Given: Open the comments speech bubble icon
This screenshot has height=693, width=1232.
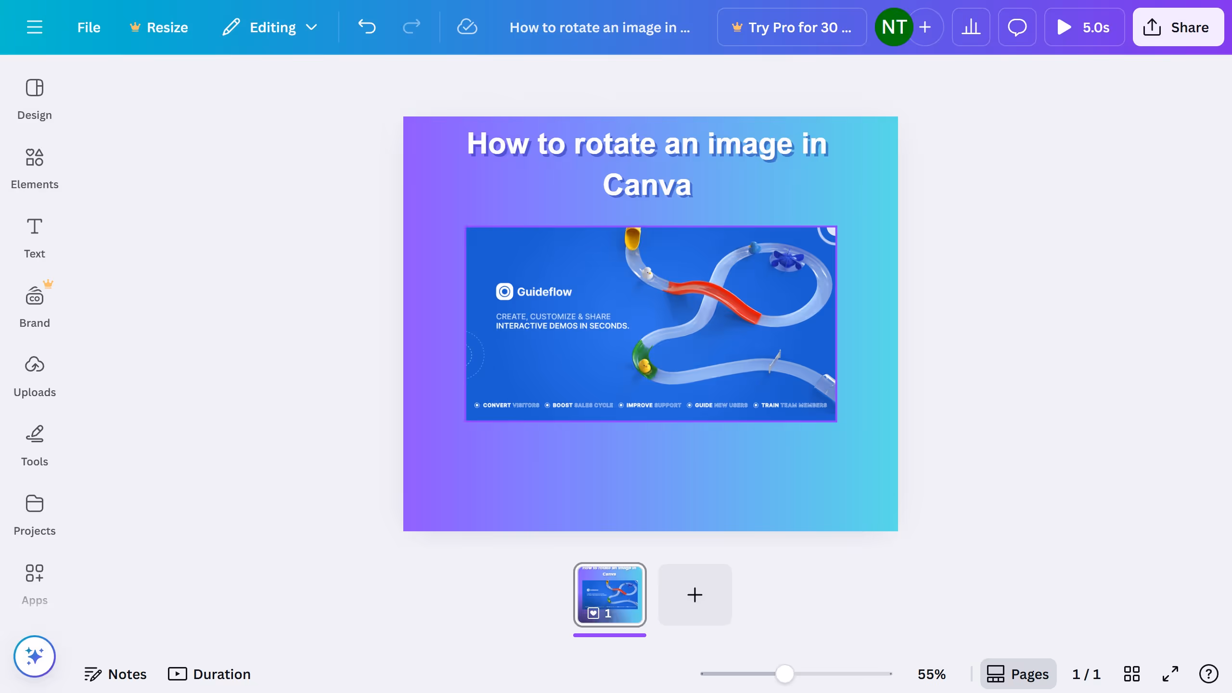Looking at the screenshot, I should click(1017, 27).
